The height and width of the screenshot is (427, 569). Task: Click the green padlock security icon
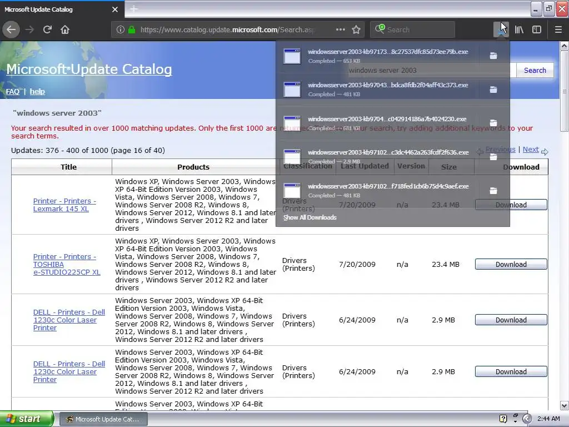[132, 29]
